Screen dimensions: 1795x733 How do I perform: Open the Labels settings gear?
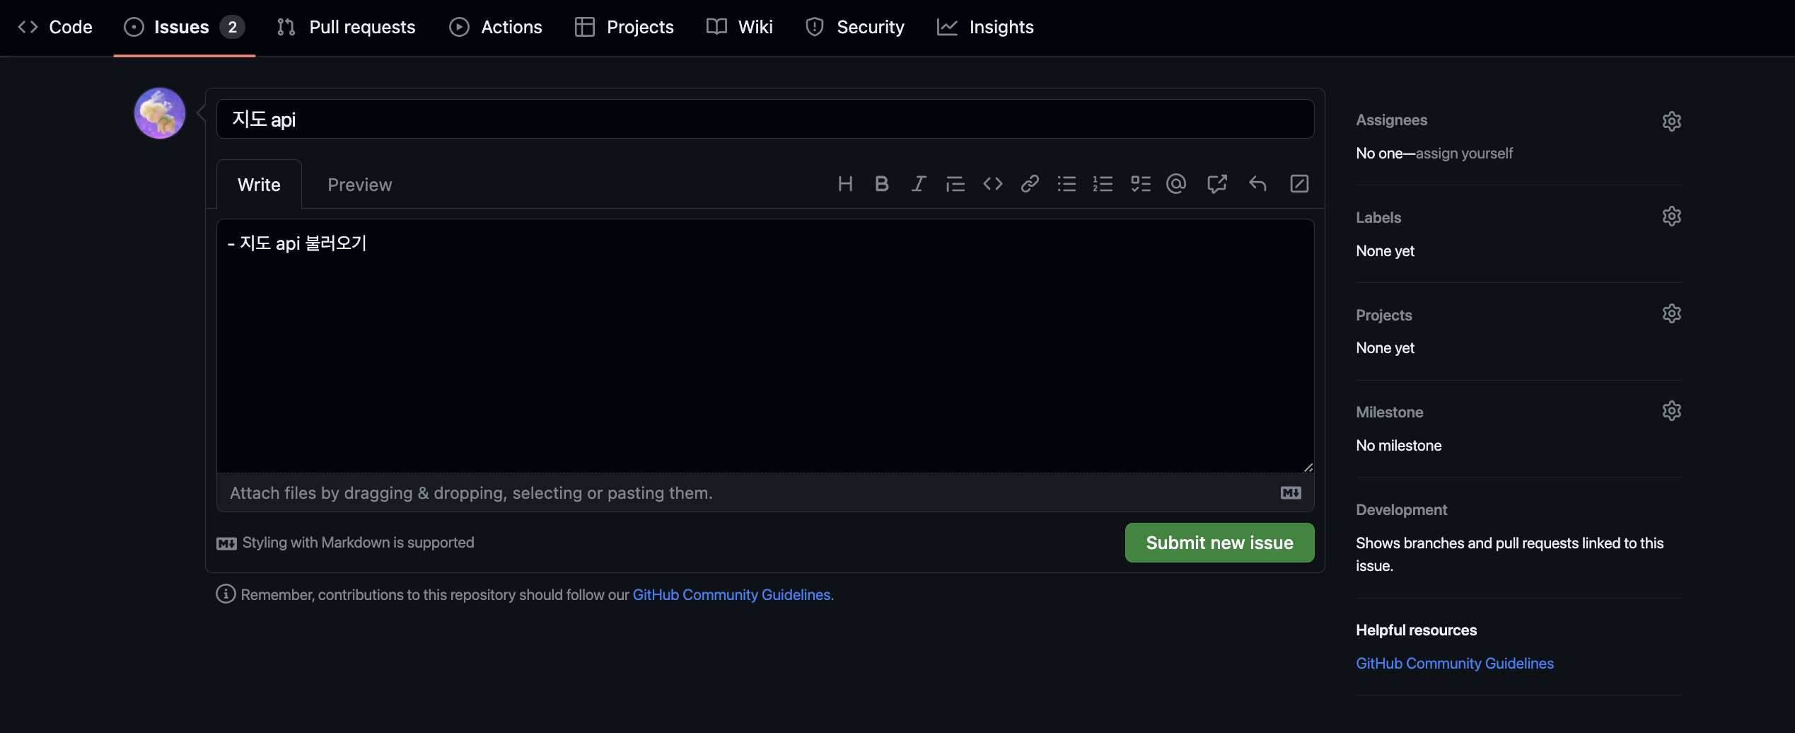coord(1671,217)
